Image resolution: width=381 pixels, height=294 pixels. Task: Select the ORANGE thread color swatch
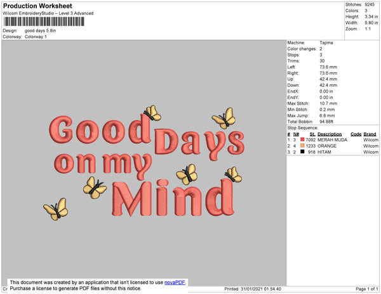[302, 146]
